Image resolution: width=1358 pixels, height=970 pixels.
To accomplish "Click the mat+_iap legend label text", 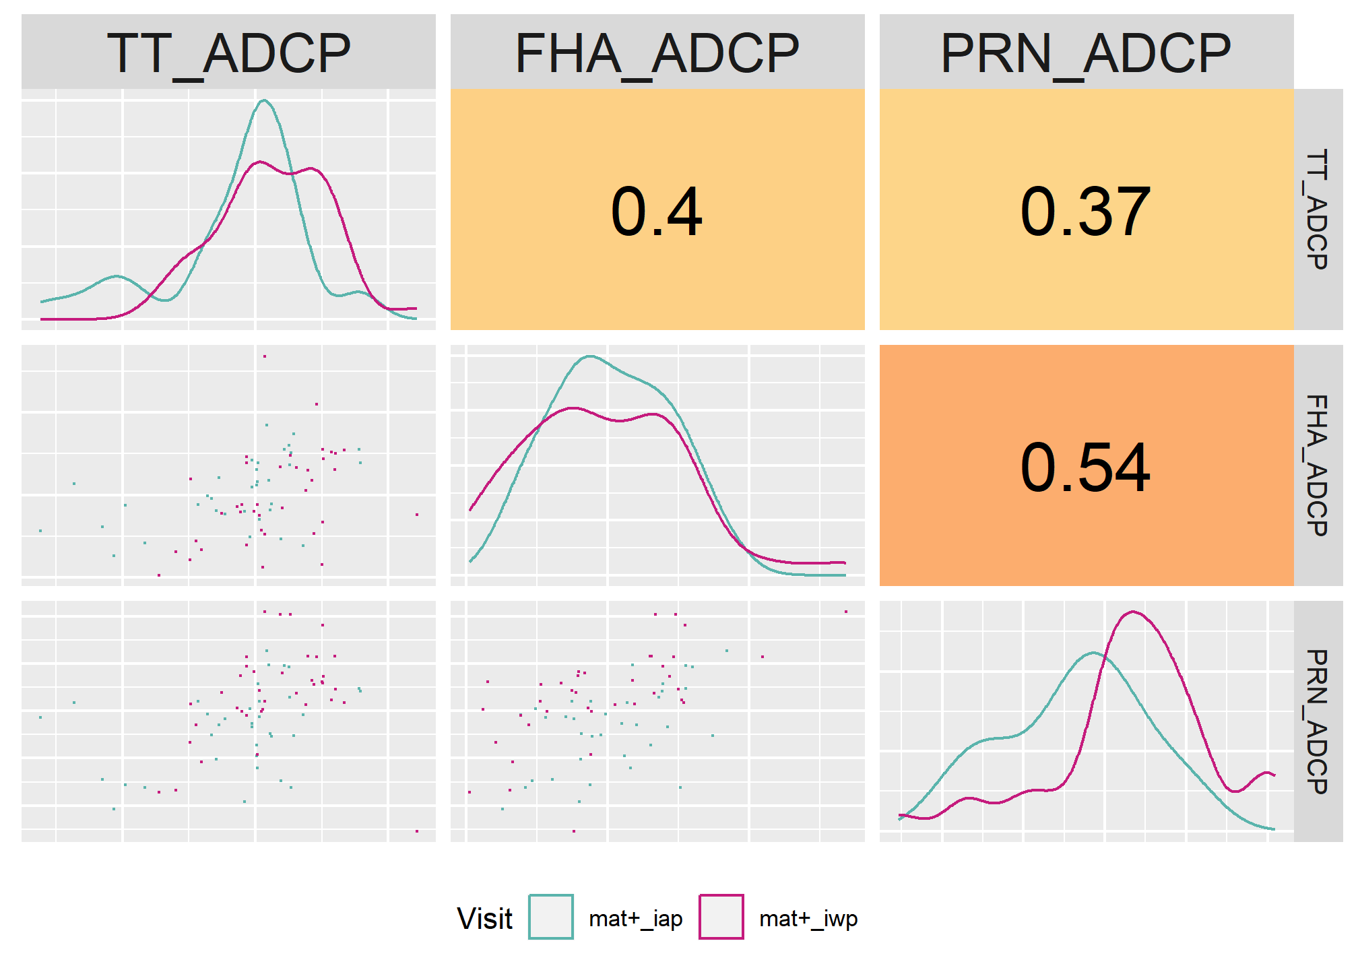I will coord(636,919).
